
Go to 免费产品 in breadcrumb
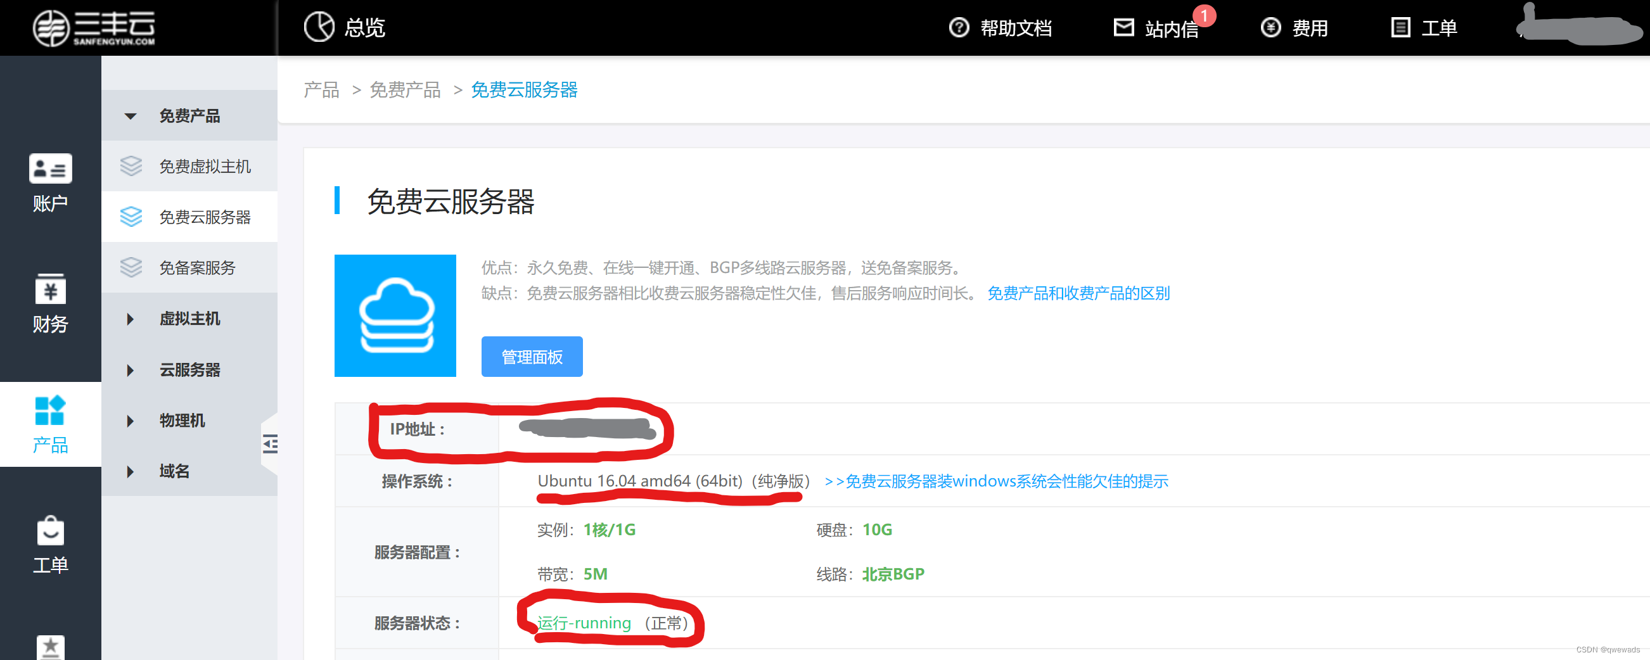[x=406, y=89]
